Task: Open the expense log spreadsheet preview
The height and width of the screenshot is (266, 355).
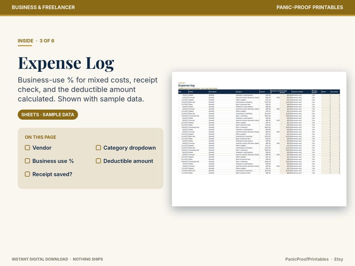Action: tap(259, 139)
